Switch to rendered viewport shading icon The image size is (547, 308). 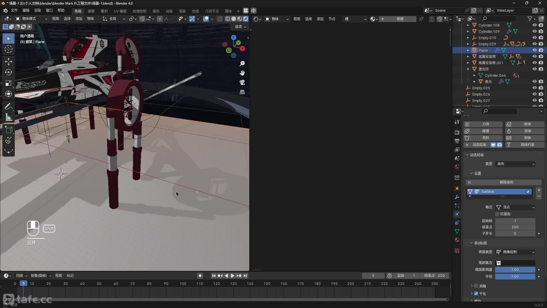246,19
